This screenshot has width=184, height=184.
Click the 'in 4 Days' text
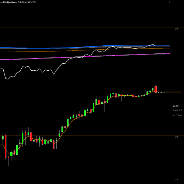177,115
